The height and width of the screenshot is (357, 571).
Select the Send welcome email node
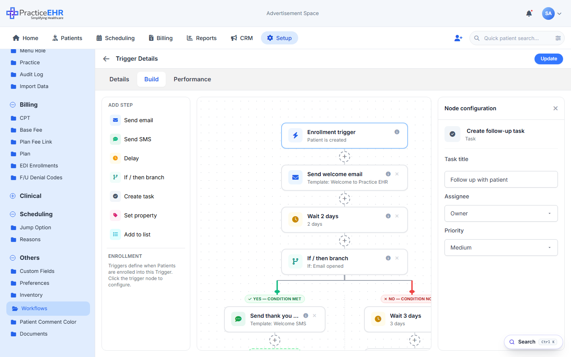345,178
